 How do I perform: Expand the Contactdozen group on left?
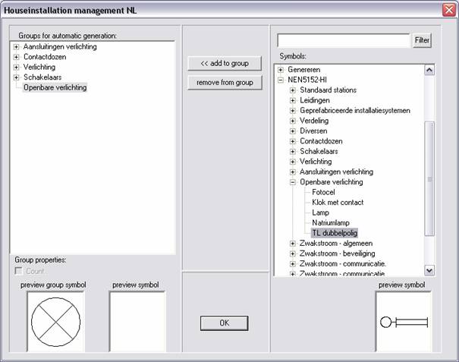17,57
